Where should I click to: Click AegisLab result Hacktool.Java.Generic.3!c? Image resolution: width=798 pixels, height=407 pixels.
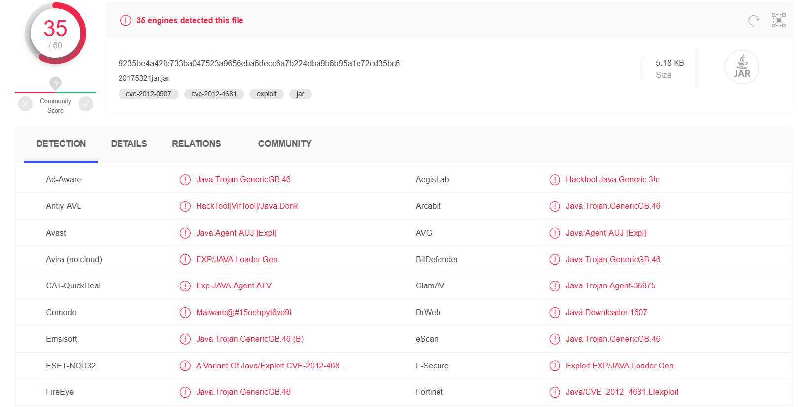612,180
